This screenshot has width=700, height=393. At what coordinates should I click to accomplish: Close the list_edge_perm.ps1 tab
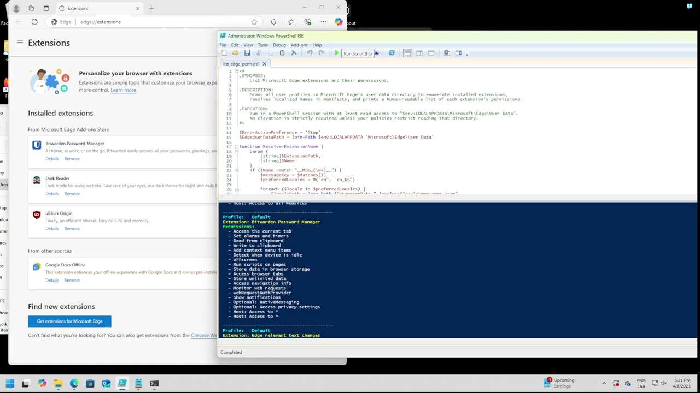click(x=264, y=64)
